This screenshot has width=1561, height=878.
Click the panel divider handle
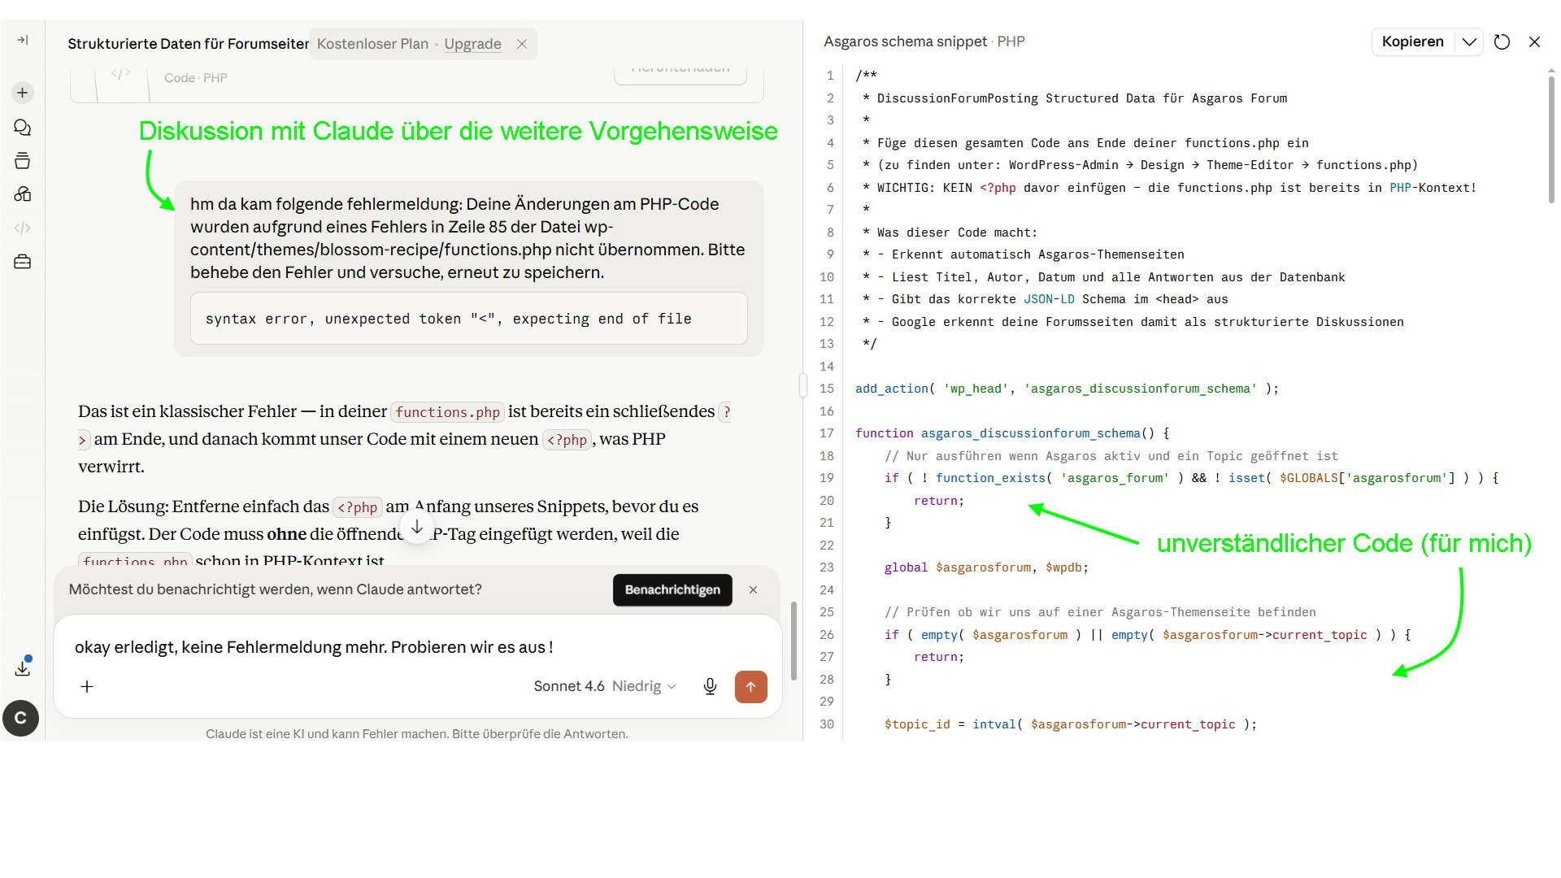803,385
